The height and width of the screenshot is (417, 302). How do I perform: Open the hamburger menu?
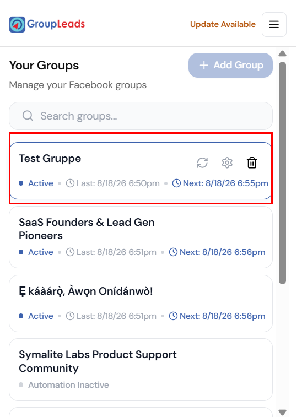coord(274,24)
